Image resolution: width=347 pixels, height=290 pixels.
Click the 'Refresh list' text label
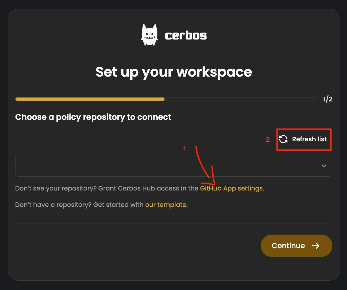click(x=309, y=139)
